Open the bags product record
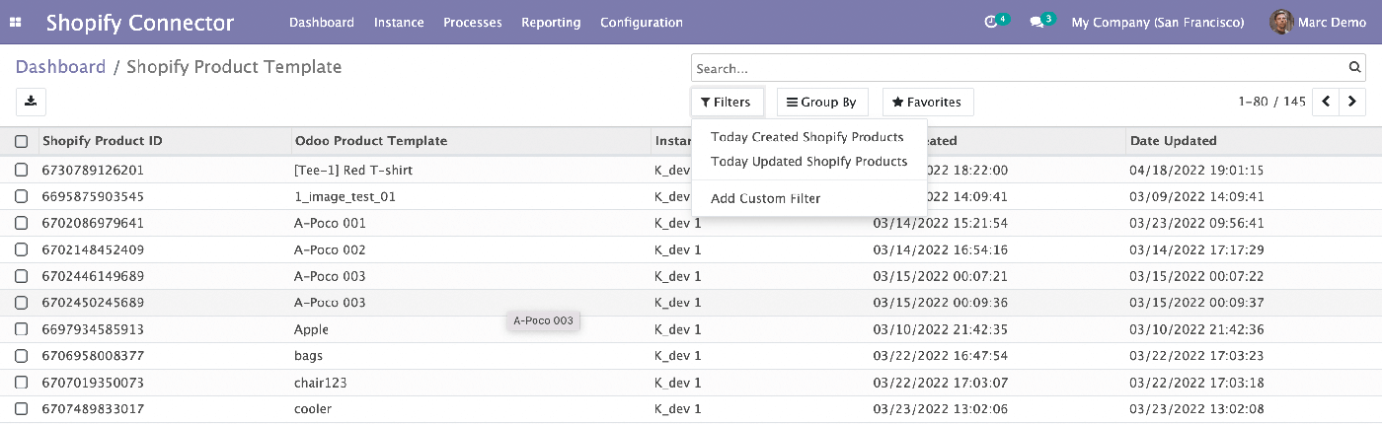 308,356
